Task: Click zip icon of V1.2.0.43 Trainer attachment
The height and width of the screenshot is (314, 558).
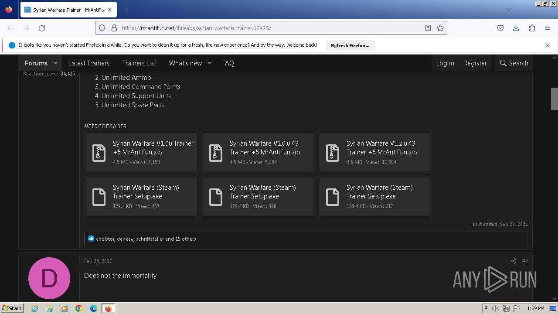Action: coord(333,153)
